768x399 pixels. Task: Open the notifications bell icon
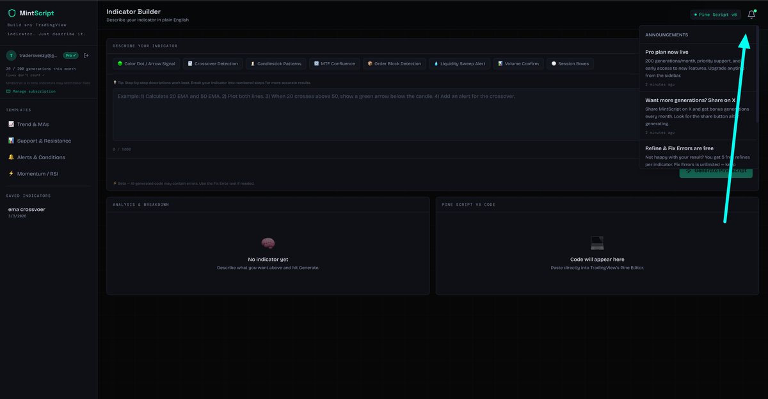tap(751, 14)
